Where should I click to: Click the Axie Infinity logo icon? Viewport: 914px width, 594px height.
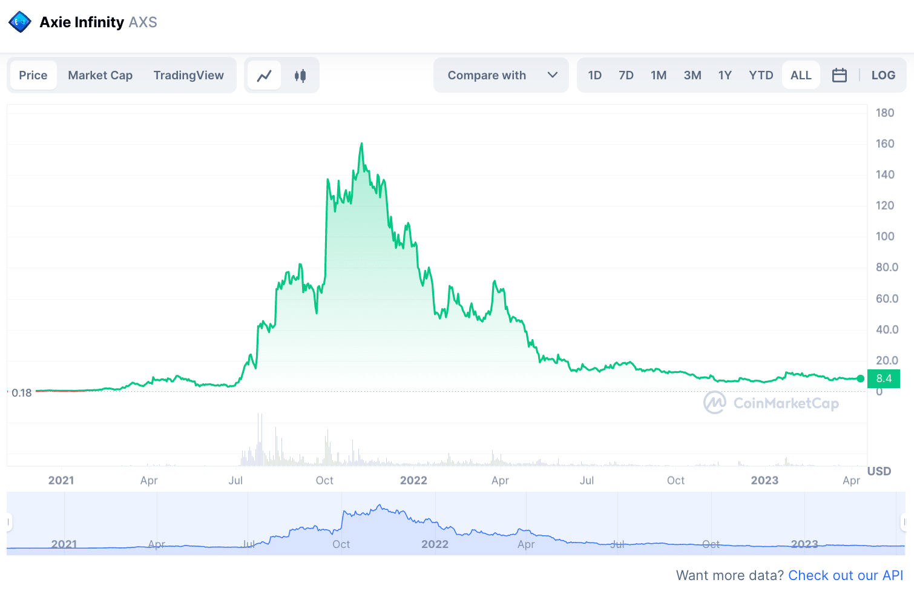coord(20,22)
